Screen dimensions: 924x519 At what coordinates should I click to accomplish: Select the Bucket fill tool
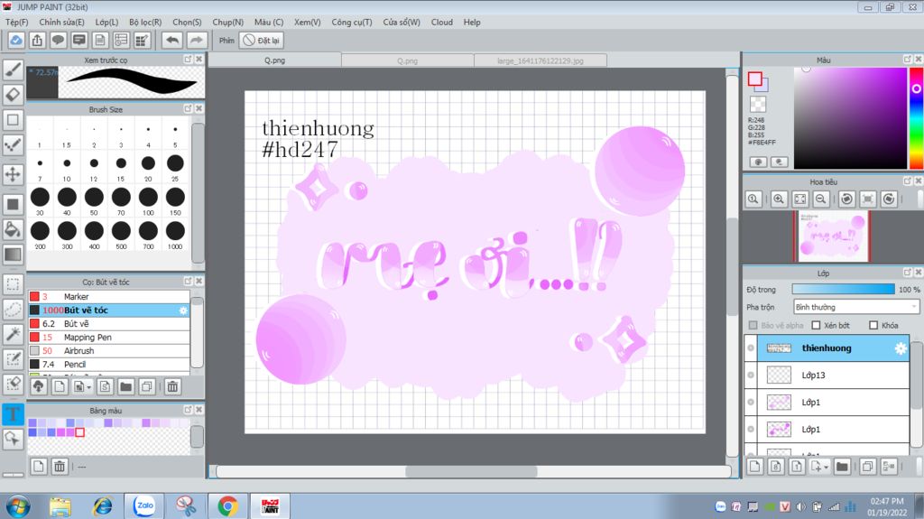click(x=13, y=229)
